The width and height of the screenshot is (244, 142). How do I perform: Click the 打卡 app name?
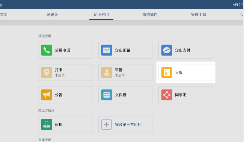[59, 70]
